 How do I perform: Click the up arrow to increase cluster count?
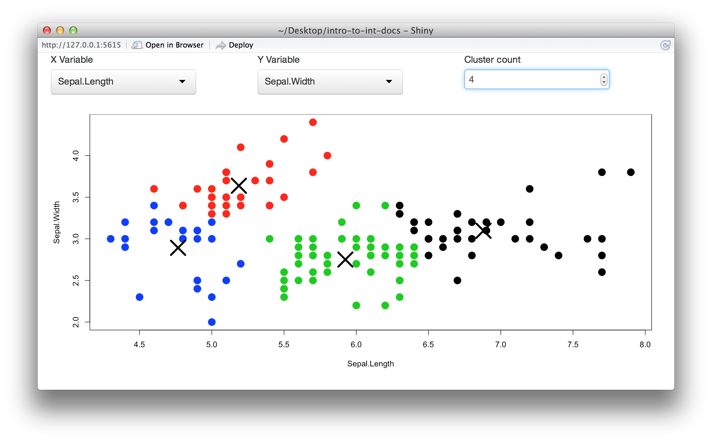click(x=603, y=76)
